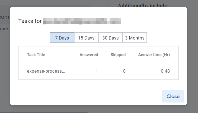Image resolution: width=198 pixels, height=113 pixels.
Task: Switch to the 15 Days tab
Action: [x=86, y=38]
